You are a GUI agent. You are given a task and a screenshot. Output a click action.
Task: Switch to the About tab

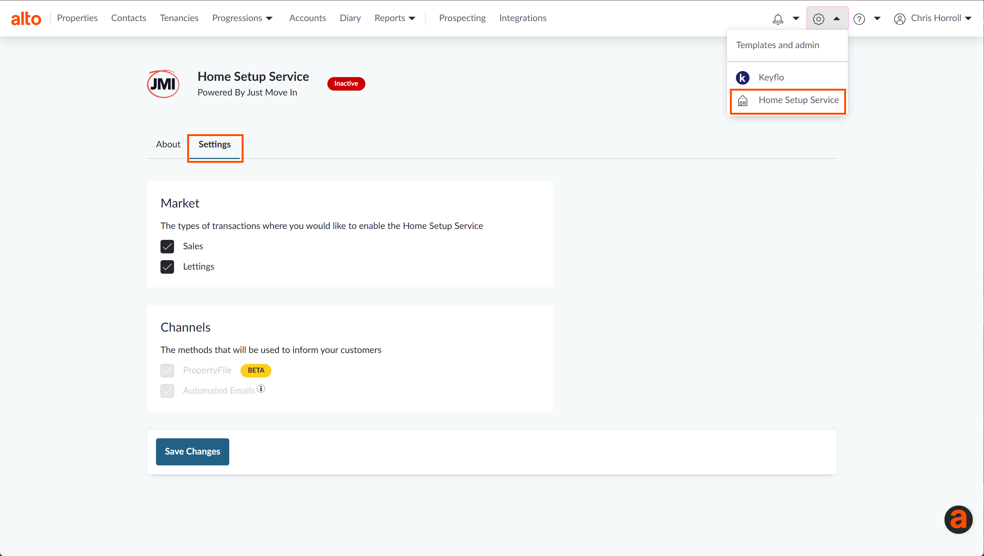[x=168, y=144]
